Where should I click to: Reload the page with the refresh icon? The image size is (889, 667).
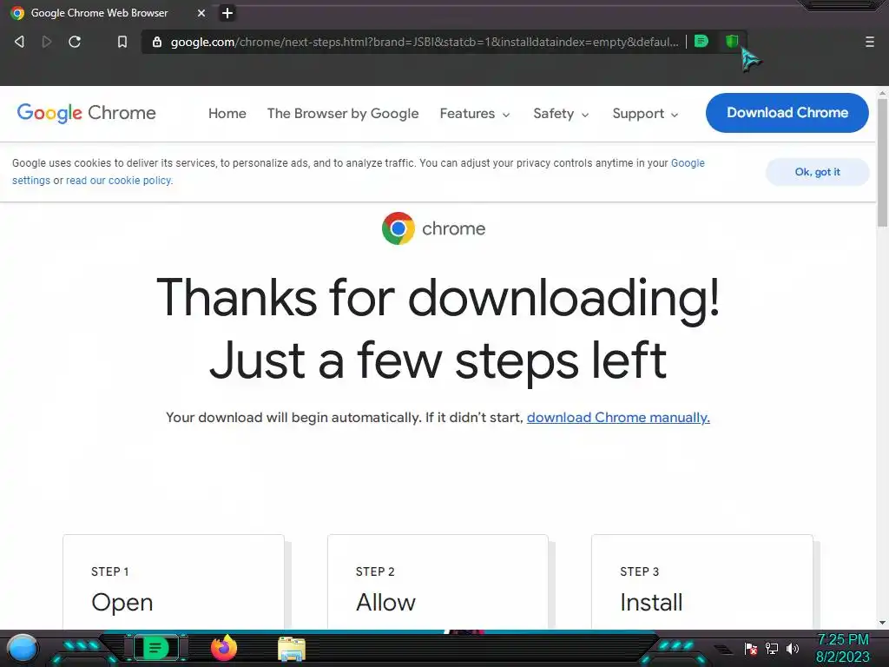[75, 42]
